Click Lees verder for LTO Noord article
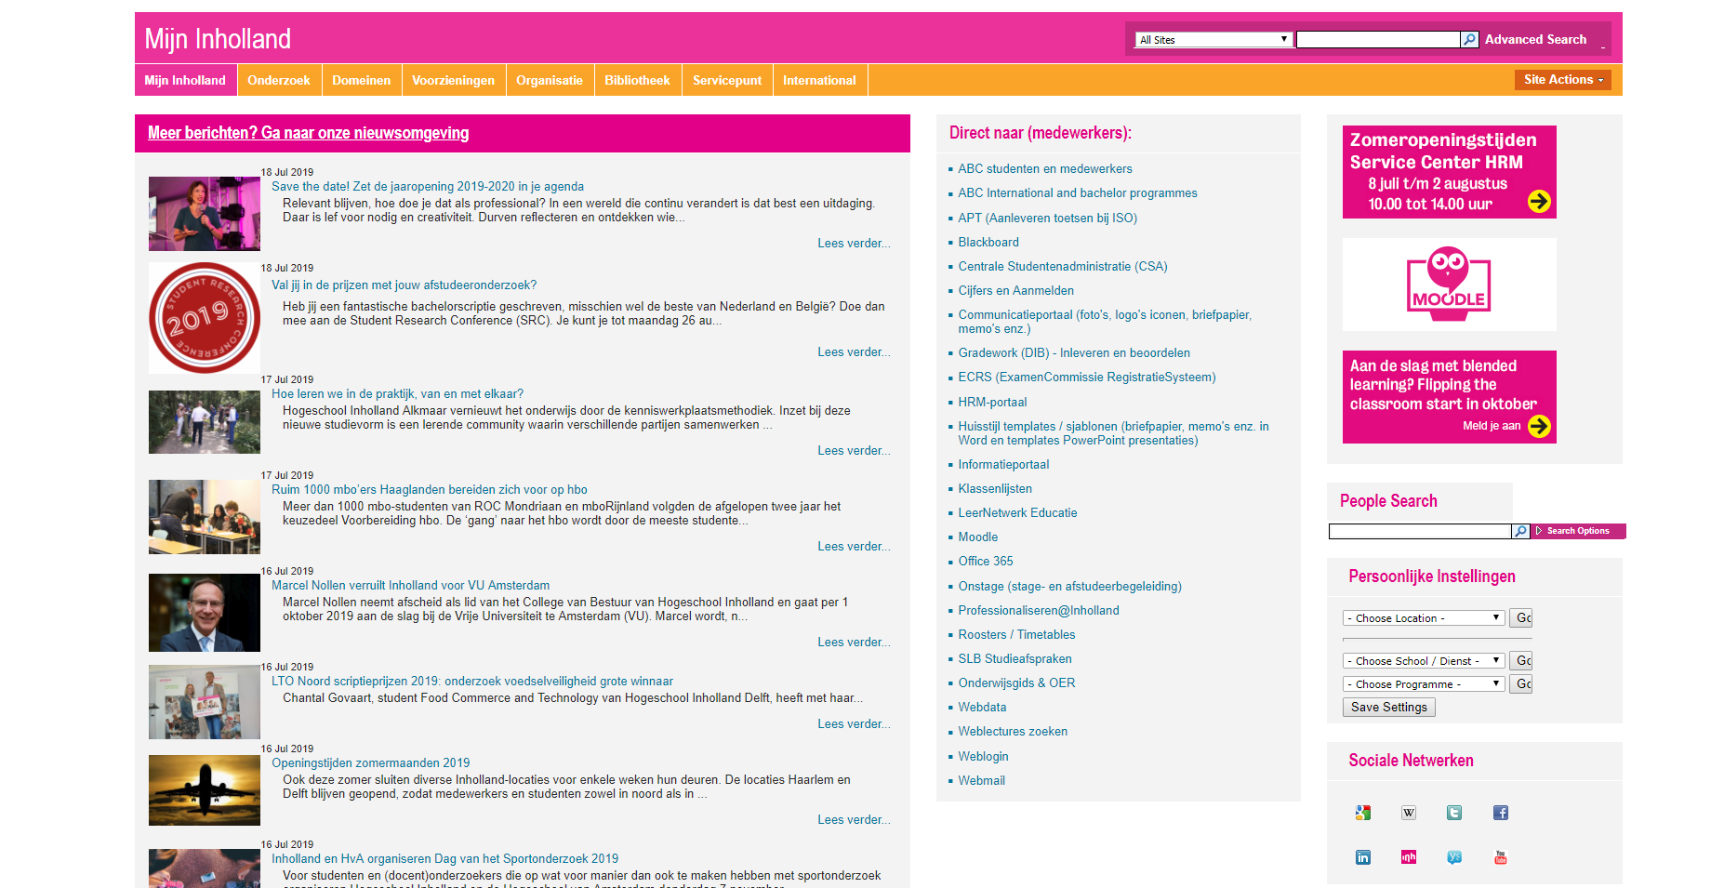 click(854, 724)
